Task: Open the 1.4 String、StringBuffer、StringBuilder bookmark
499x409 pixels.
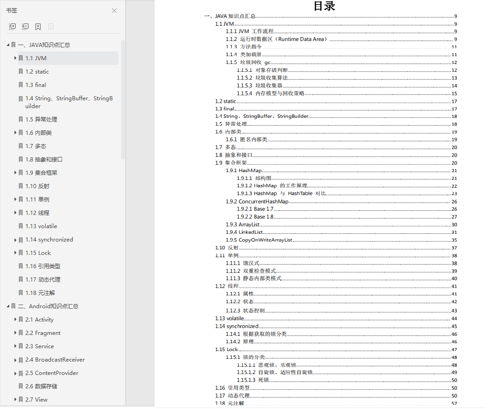Action: [69, 102]
